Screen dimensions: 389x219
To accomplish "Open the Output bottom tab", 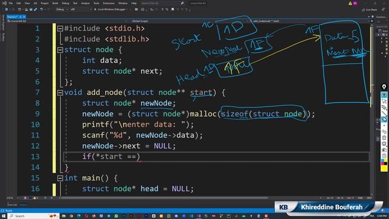I will [x=23, y=205].
